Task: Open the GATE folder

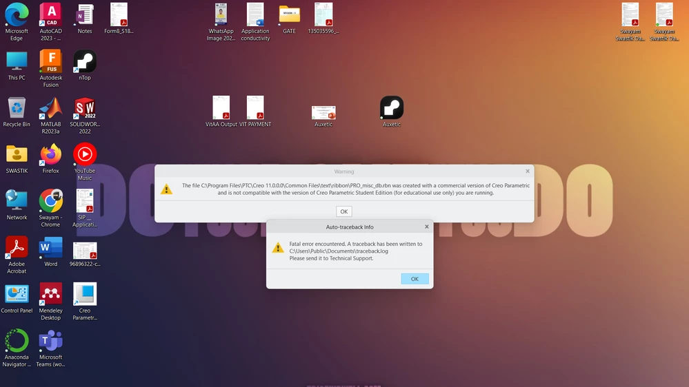Action: coord(289,19)
